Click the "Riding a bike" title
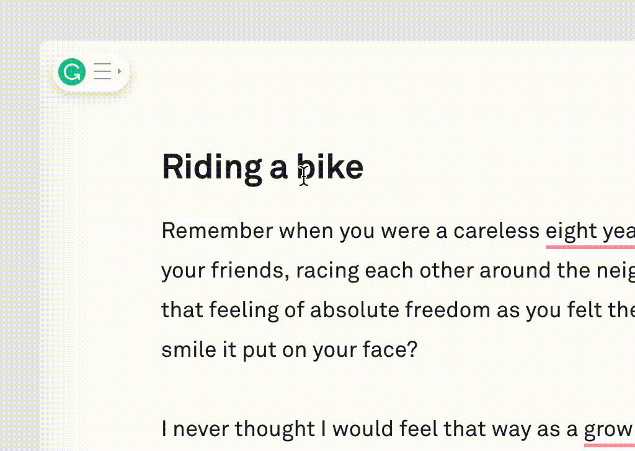635x451 pixels. pos(262,167)
